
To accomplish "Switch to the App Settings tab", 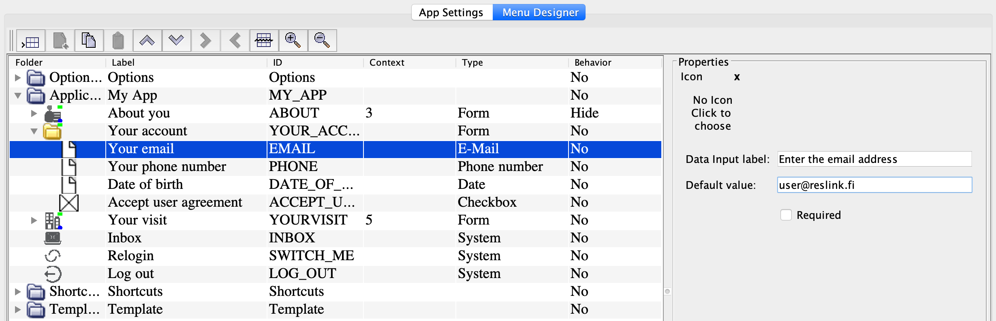I will pyautogui.click(x=451, y=13).
